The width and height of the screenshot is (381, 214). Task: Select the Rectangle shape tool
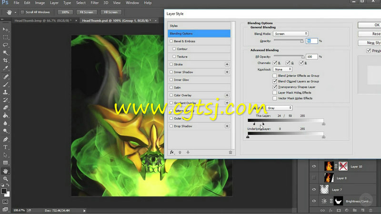point(5,163)
